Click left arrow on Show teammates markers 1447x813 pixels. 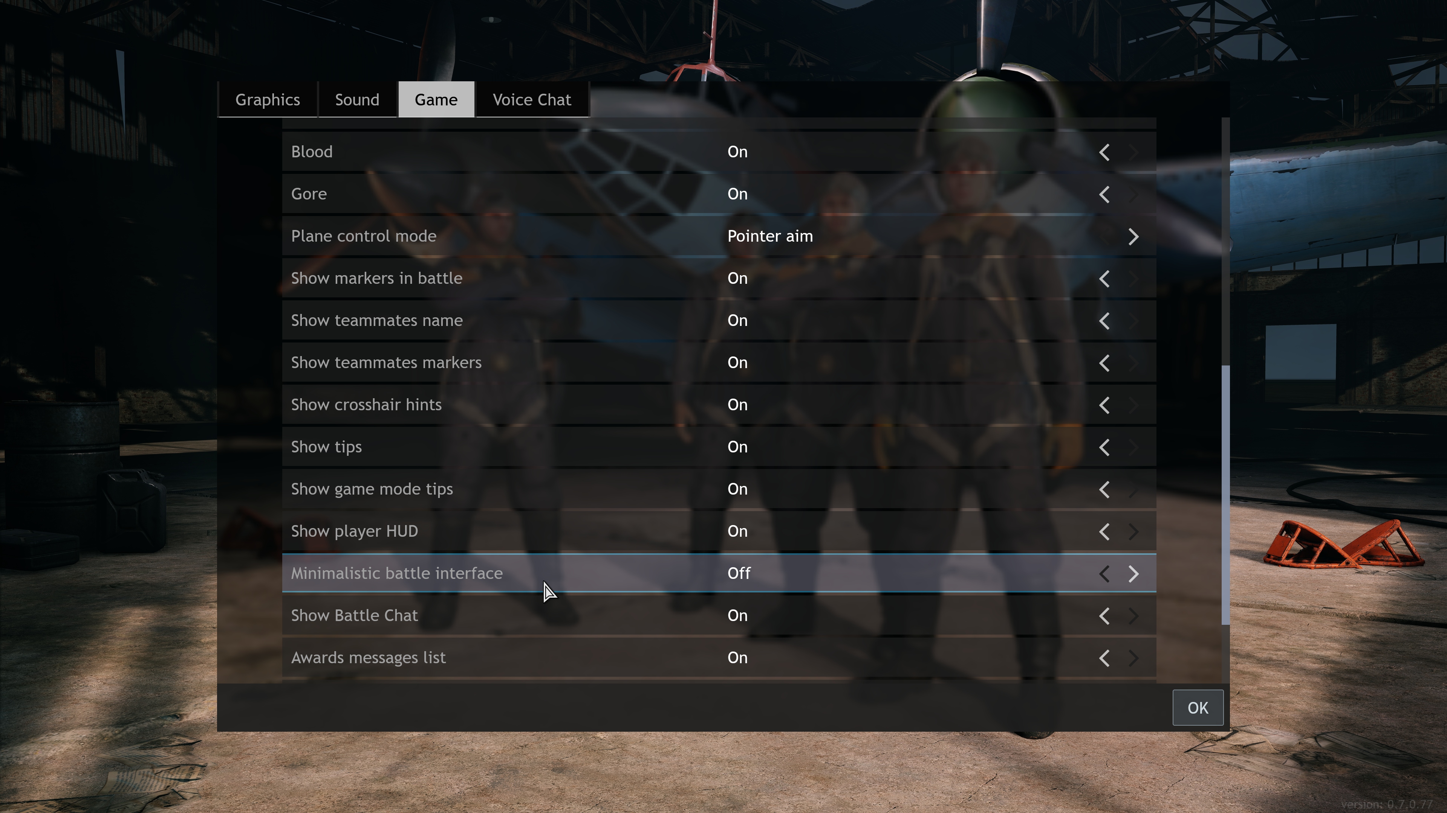click(x=1104, y=363)
